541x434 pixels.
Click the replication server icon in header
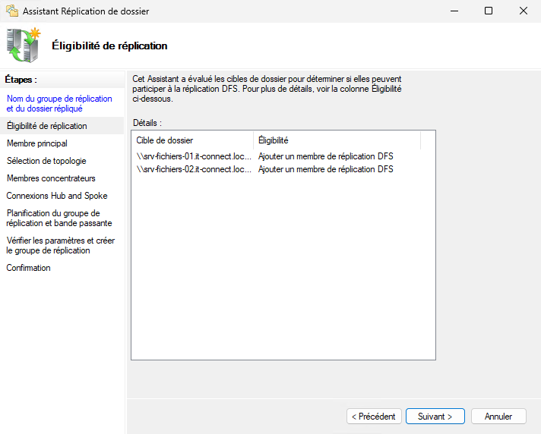tap(23, 45)
